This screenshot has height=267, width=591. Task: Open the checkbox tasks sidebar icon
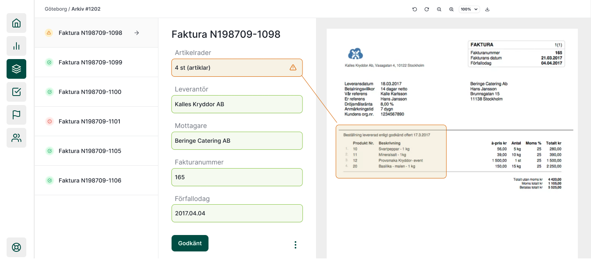pos(16,92)
